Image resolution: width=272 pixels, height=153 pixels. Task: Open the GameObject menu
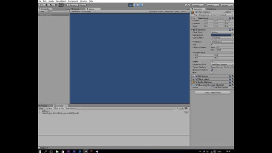pyautogui.click(x=61, y=1)
